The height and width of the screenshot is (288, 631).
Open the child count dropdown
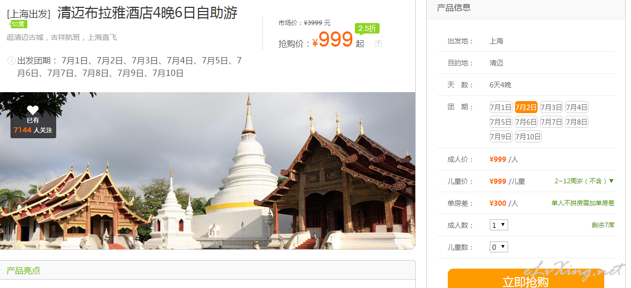pos(499,247)
